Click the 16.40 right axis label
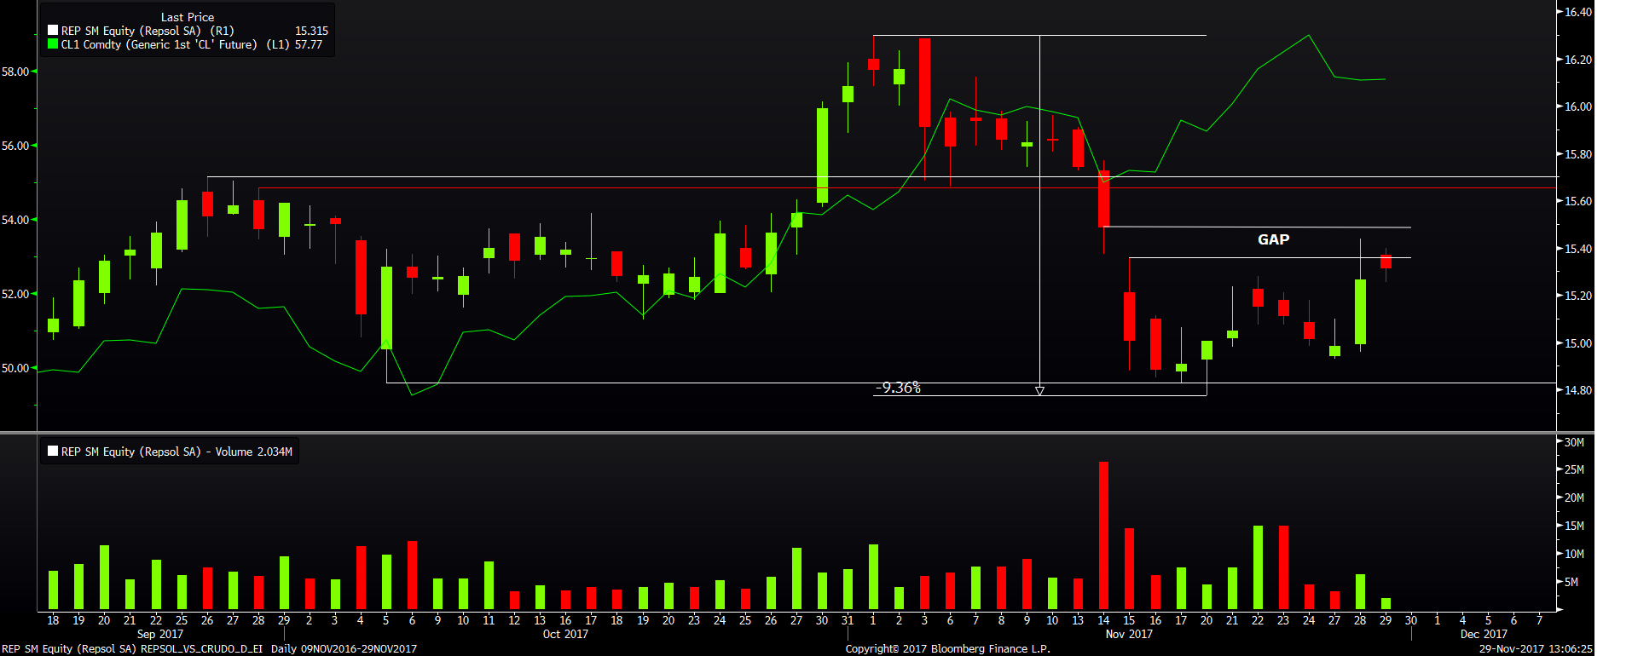Image resolution: width=1632 pixels, height=656 pixels. (1578, 12)
